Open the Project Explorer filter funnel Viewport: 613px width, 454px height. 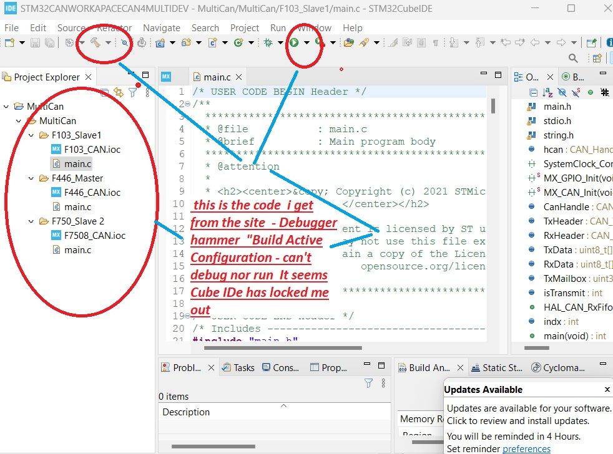(x=133, y=92)
